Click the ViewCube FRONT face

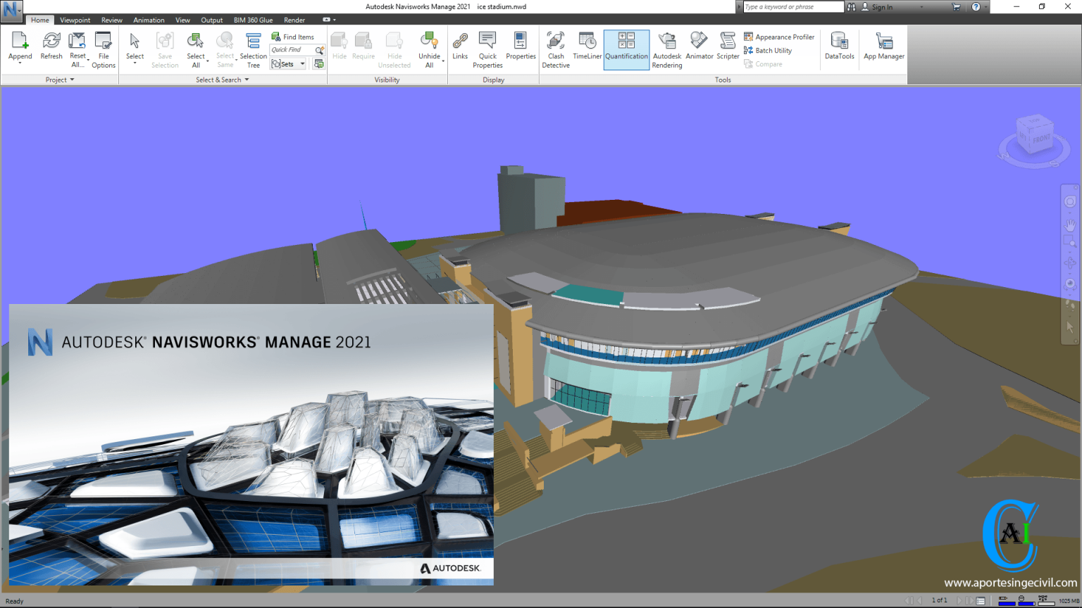(x=1042, y=139)
